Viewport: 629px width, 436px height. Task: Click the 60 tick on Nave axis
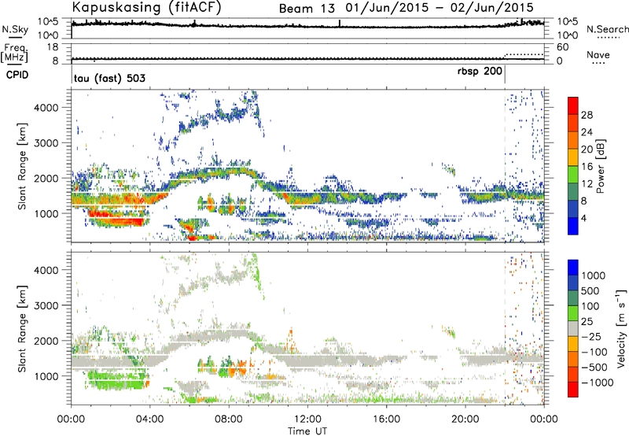(x=562, y=47)
